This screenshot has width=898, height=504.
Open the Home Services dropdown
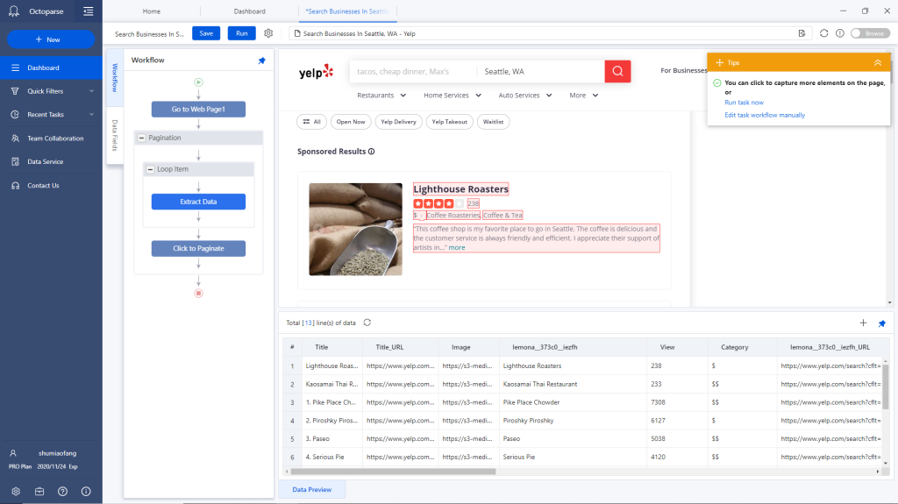coord(453,96)
